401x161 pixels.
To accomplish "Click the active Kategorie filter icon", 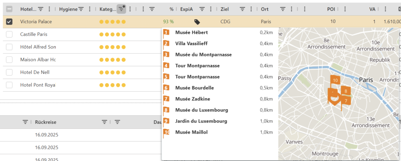I will click(121, 9).
